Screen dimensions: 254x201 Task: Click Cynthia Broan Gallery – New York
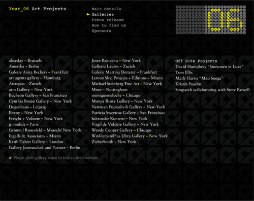click(40, 101)
